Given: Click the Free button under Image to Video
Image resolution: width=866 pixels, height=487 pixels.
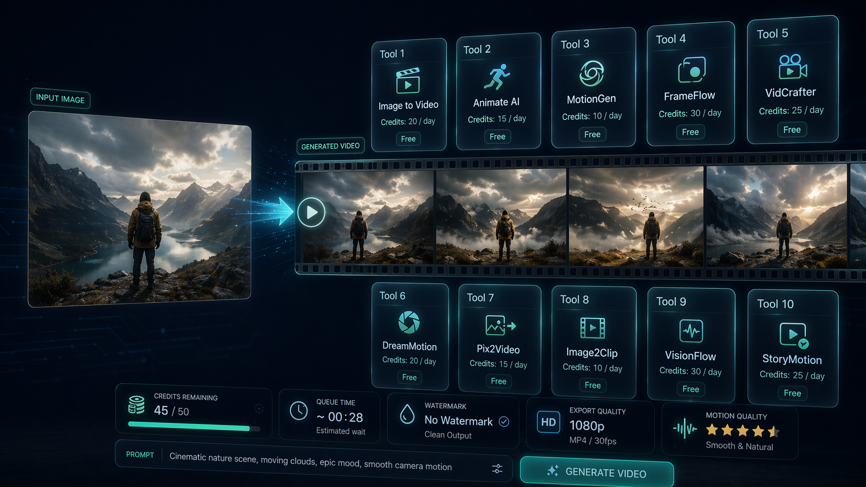Looking at the screenshot, I should click(408, 139).
